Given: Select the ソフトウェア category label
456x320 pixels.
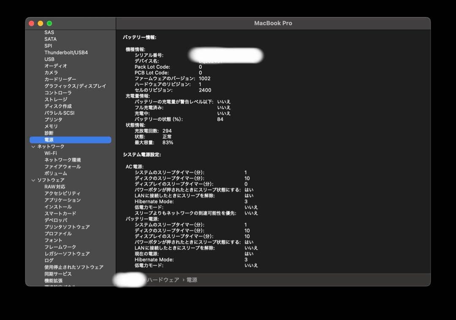Looking at the screenshot, I should [51, 180].
